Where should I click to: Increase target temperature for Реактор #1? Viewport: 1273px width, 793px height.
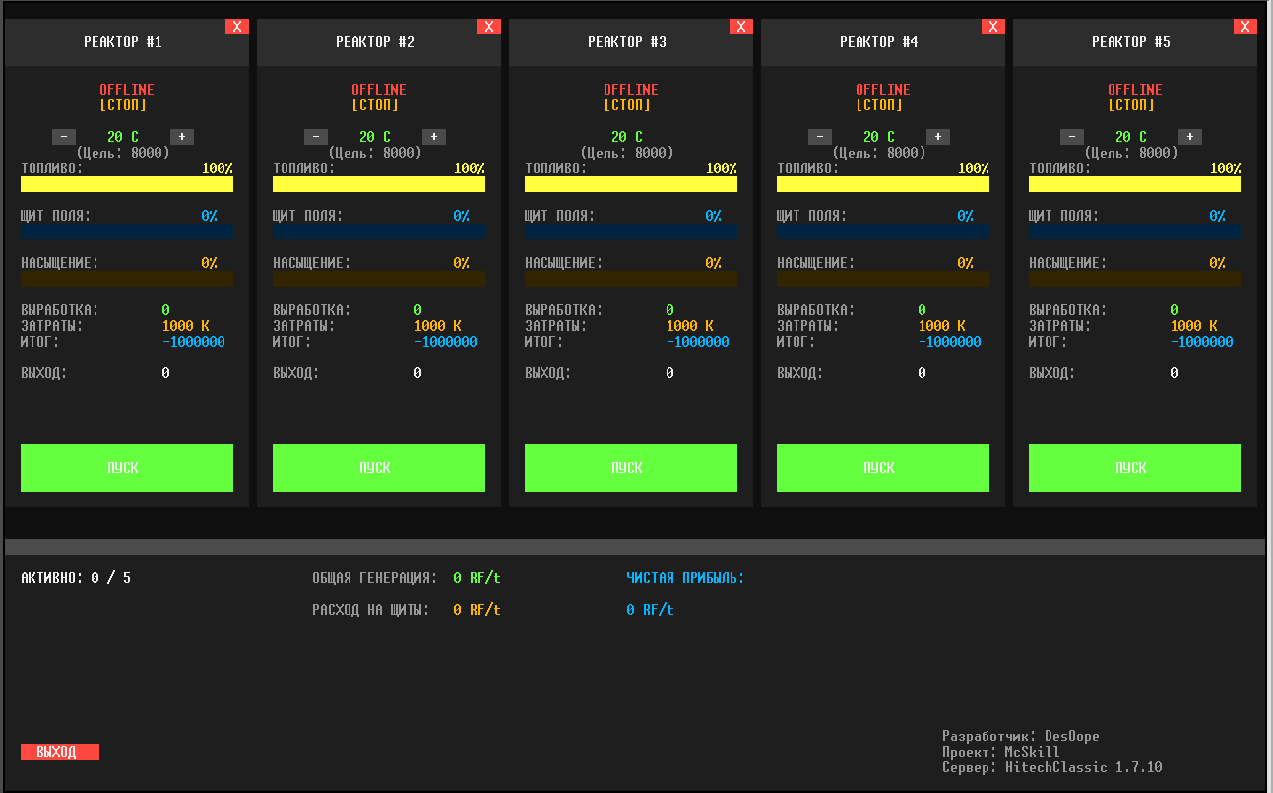182,137
